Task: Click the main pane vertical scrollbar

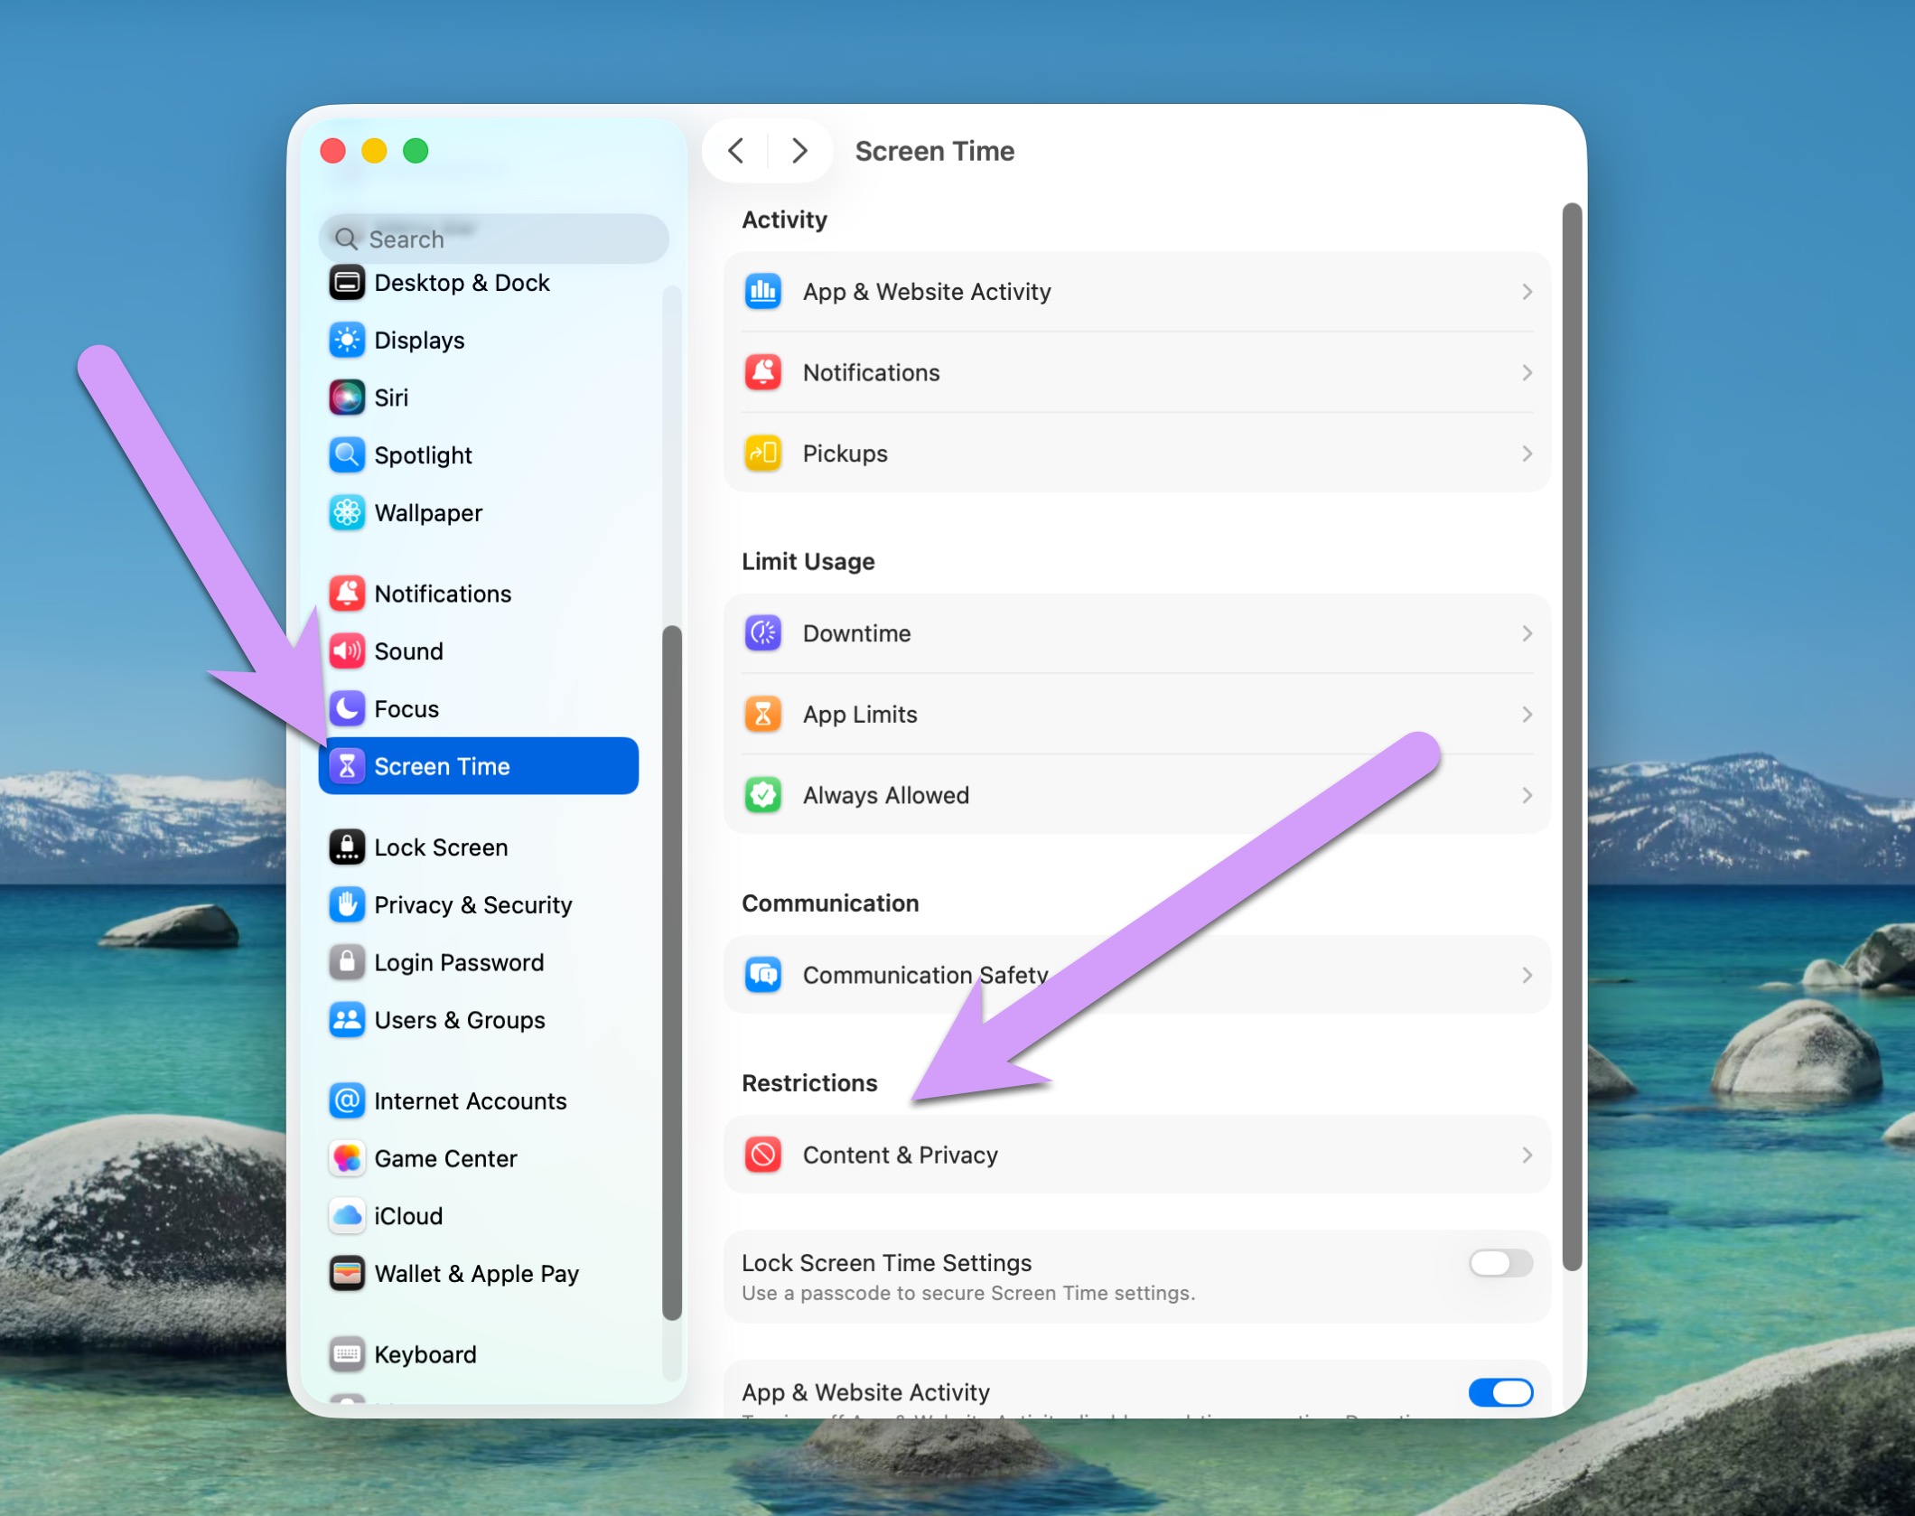Action: coord(1572,736)
